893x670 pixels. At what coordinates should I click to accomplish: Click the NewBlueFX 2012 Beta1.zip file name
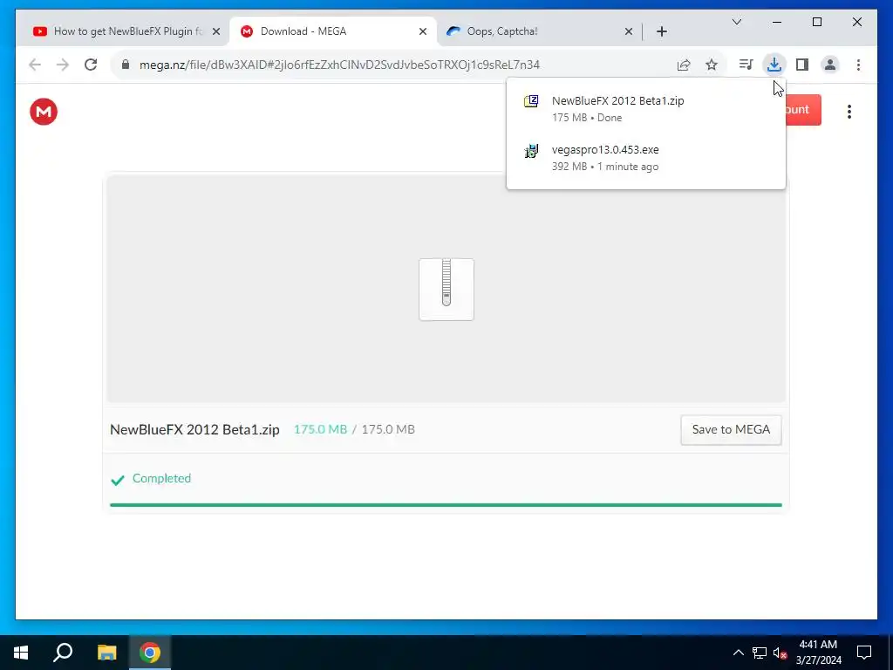coord(194,429)
